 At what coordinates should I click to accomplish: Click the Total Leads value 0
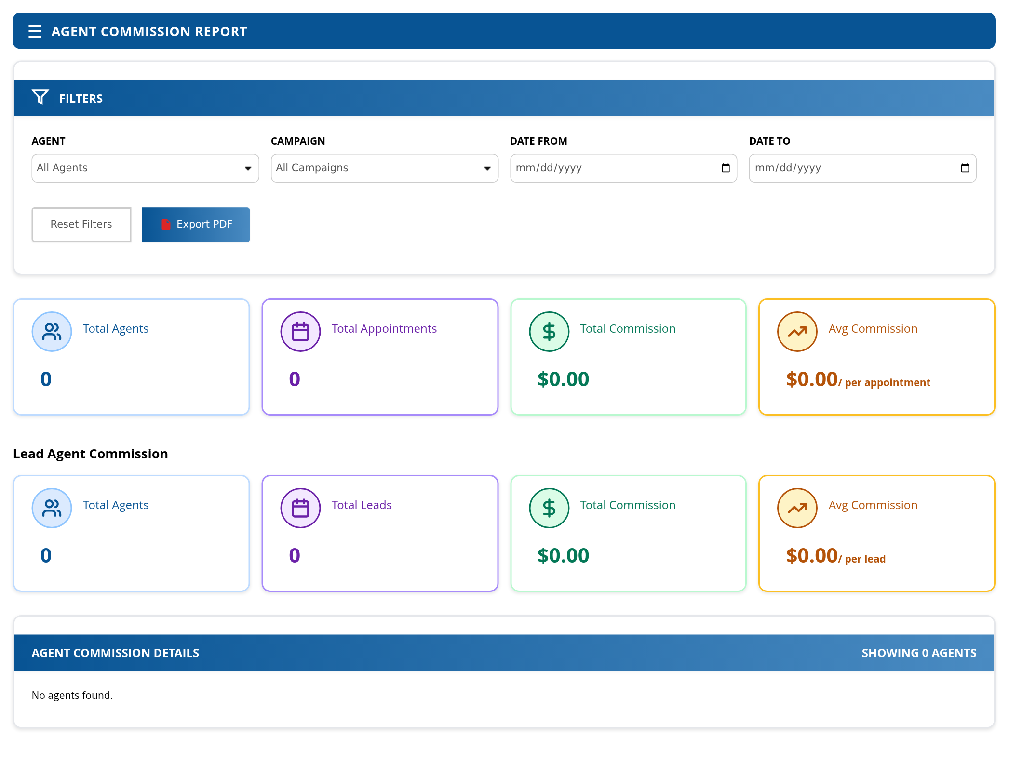tap(295, 556)
